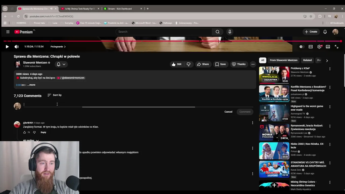Open options for Rymanowski video

click(x=330, y=126)
